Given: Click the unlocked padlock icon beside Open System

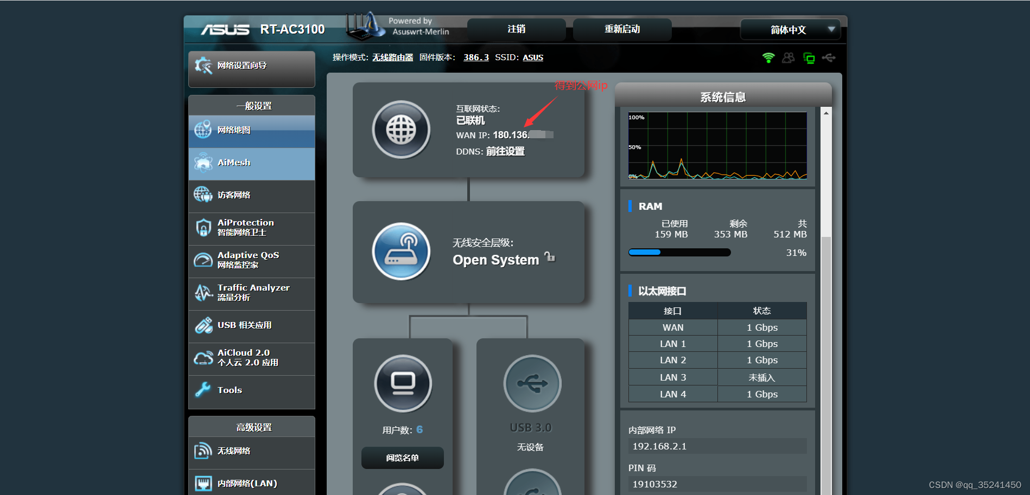Looking at the screenshot, I should click(550, 257).
